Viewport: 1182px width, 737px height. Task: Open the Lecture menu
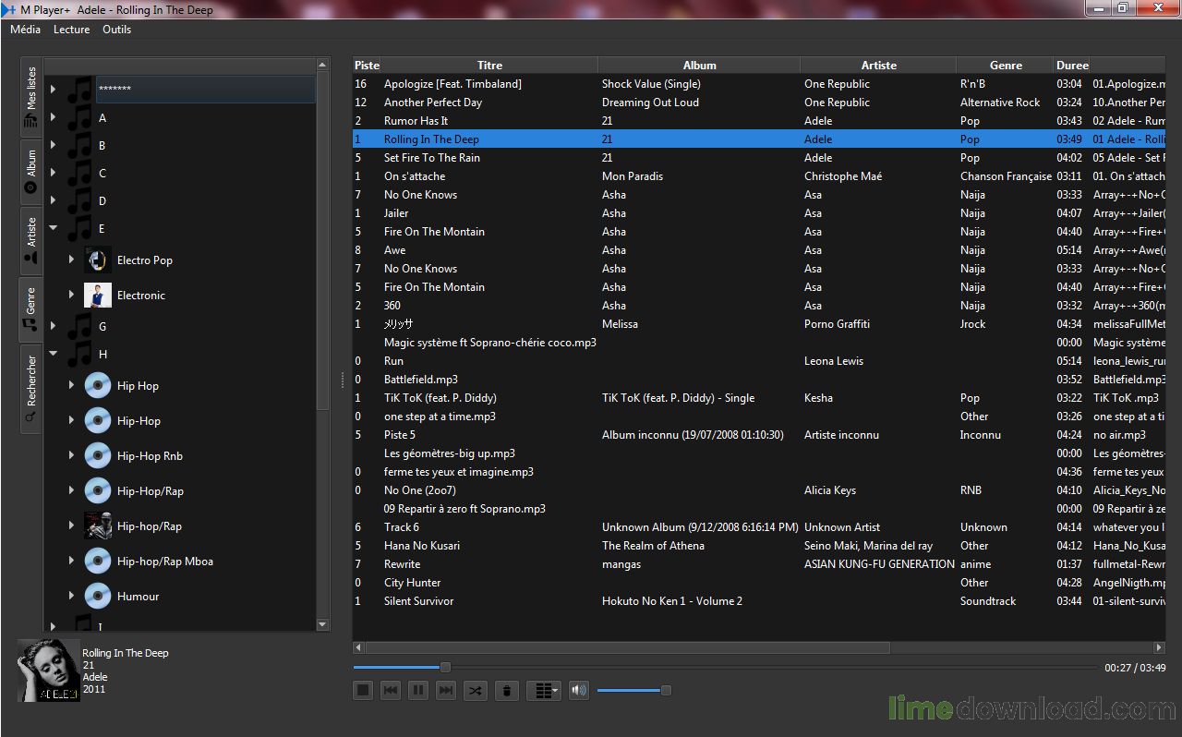pos(72,30)
